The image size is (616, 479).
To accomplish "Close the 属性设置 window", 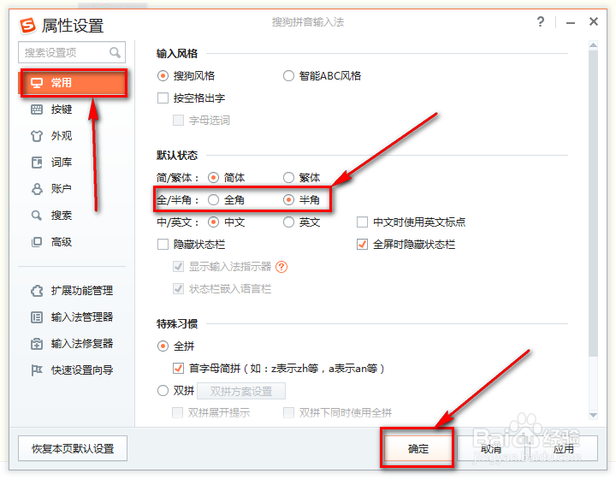I will click(x=594, y=21).
